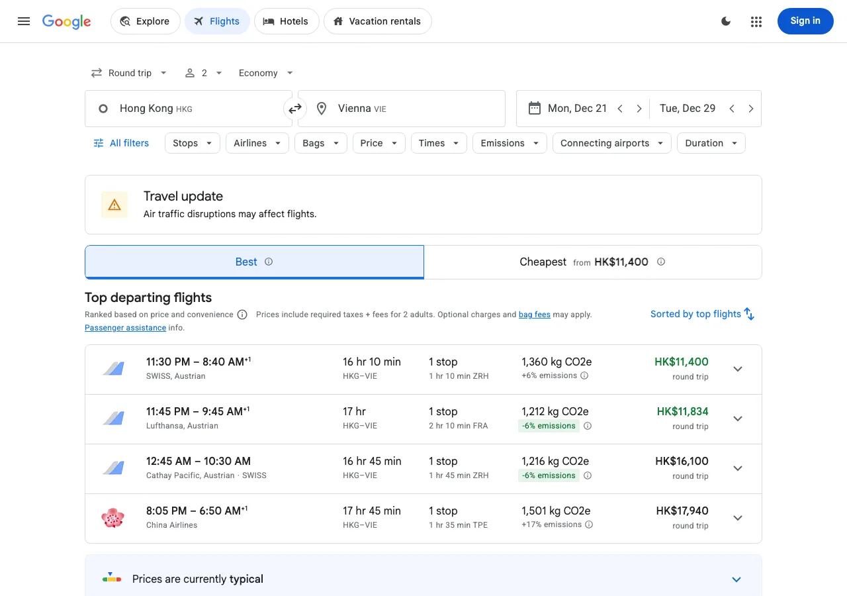Screen dimensions: 847x596
Task: Open the hamburger main menu
Action: tap(24, 21)
